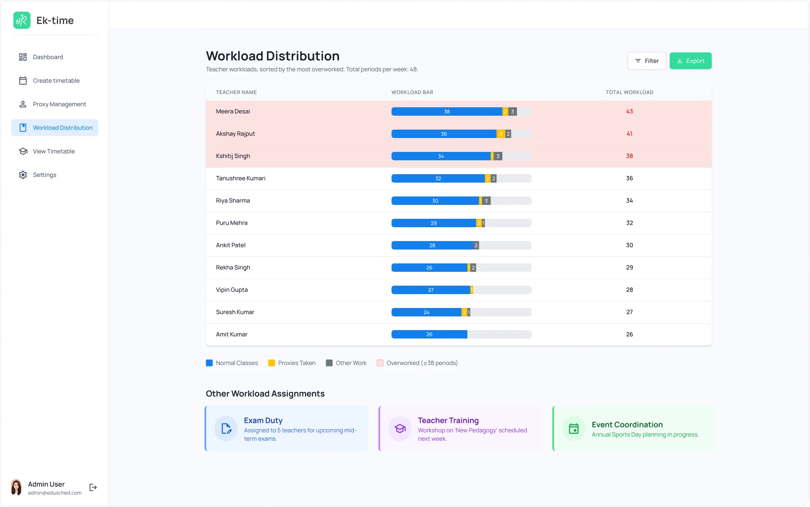Click the Filter button
The height and width of the screenshot is (507, 810).
coord(647,61)
